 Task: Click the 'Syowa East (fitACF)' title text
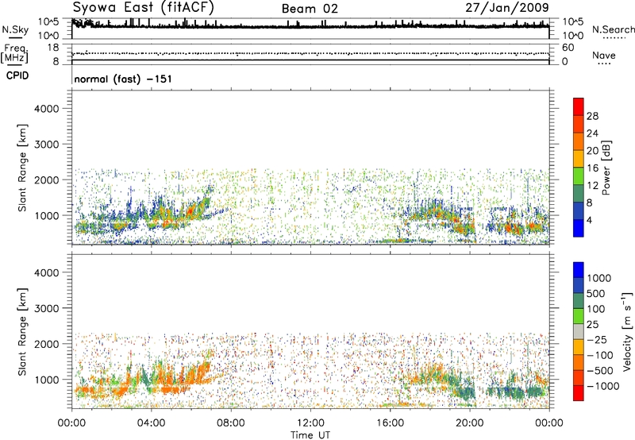click(x=144, y=8)
